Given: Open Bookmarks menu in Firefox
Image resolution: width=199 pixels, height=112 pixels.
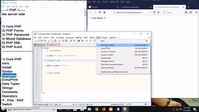Looking at the screenshot, I should [114, 2].
